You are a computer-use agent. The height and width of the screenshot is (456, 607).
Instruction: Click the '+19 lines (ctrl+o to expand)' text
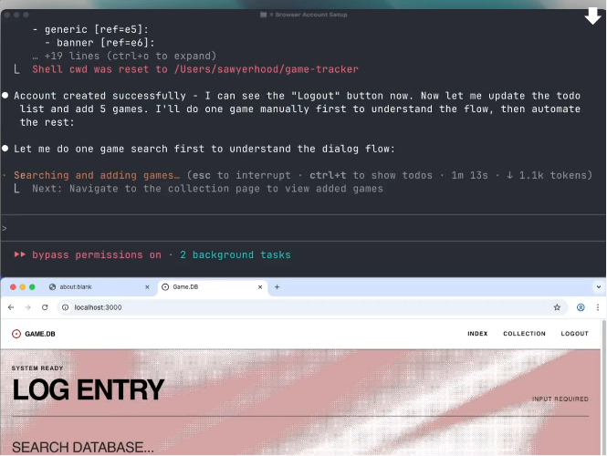[x=124, y=56]
